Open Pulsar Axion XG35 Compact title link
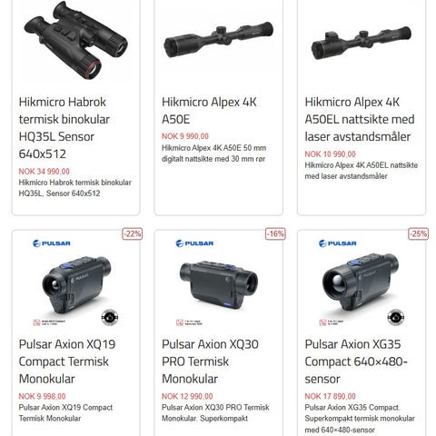436x436 pixels. pyautogui.click(x=356, y=362)
